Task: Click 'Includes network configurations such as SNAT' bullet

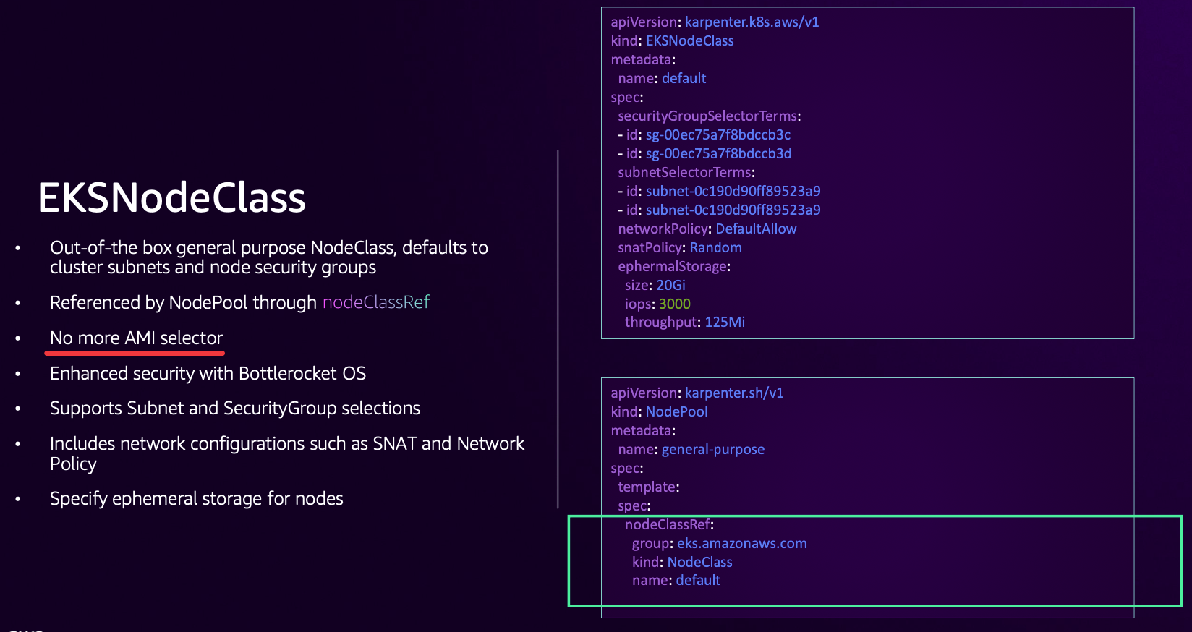Action: pos(287,453)
